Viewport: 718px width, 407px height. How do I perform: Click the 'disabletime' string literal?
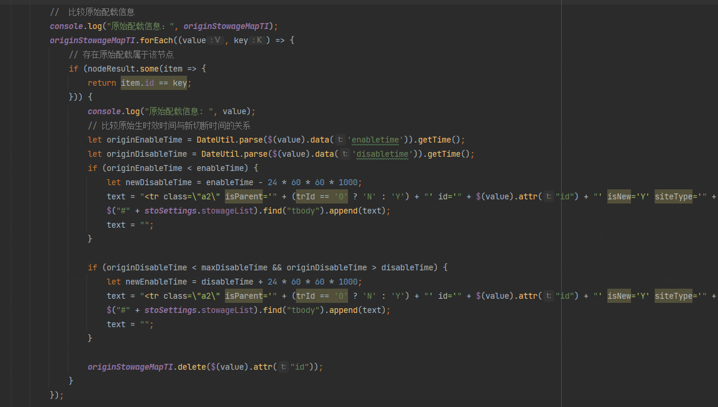[382, 154]
